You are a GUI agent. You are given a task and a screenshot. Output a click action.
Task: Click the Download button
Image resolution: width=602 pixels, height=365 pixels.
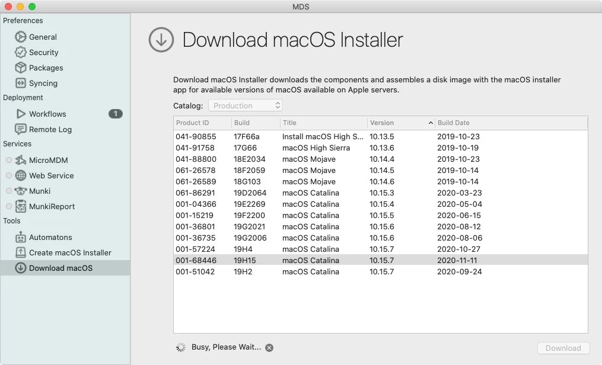563,348
